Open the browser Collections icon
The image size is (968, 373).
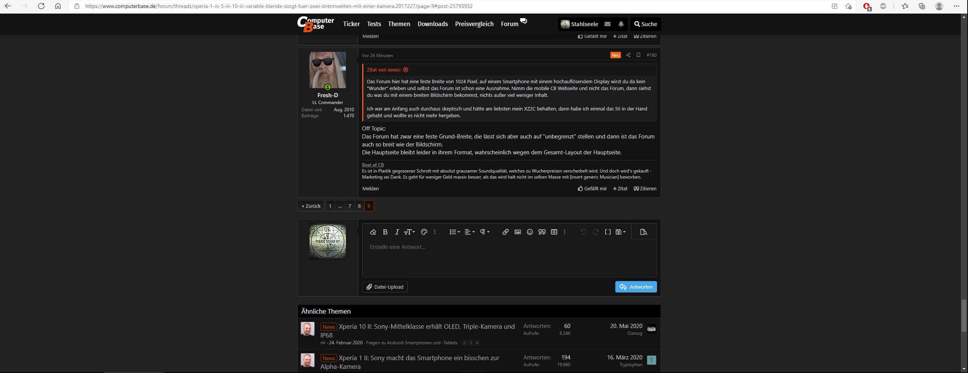[922, 6]
